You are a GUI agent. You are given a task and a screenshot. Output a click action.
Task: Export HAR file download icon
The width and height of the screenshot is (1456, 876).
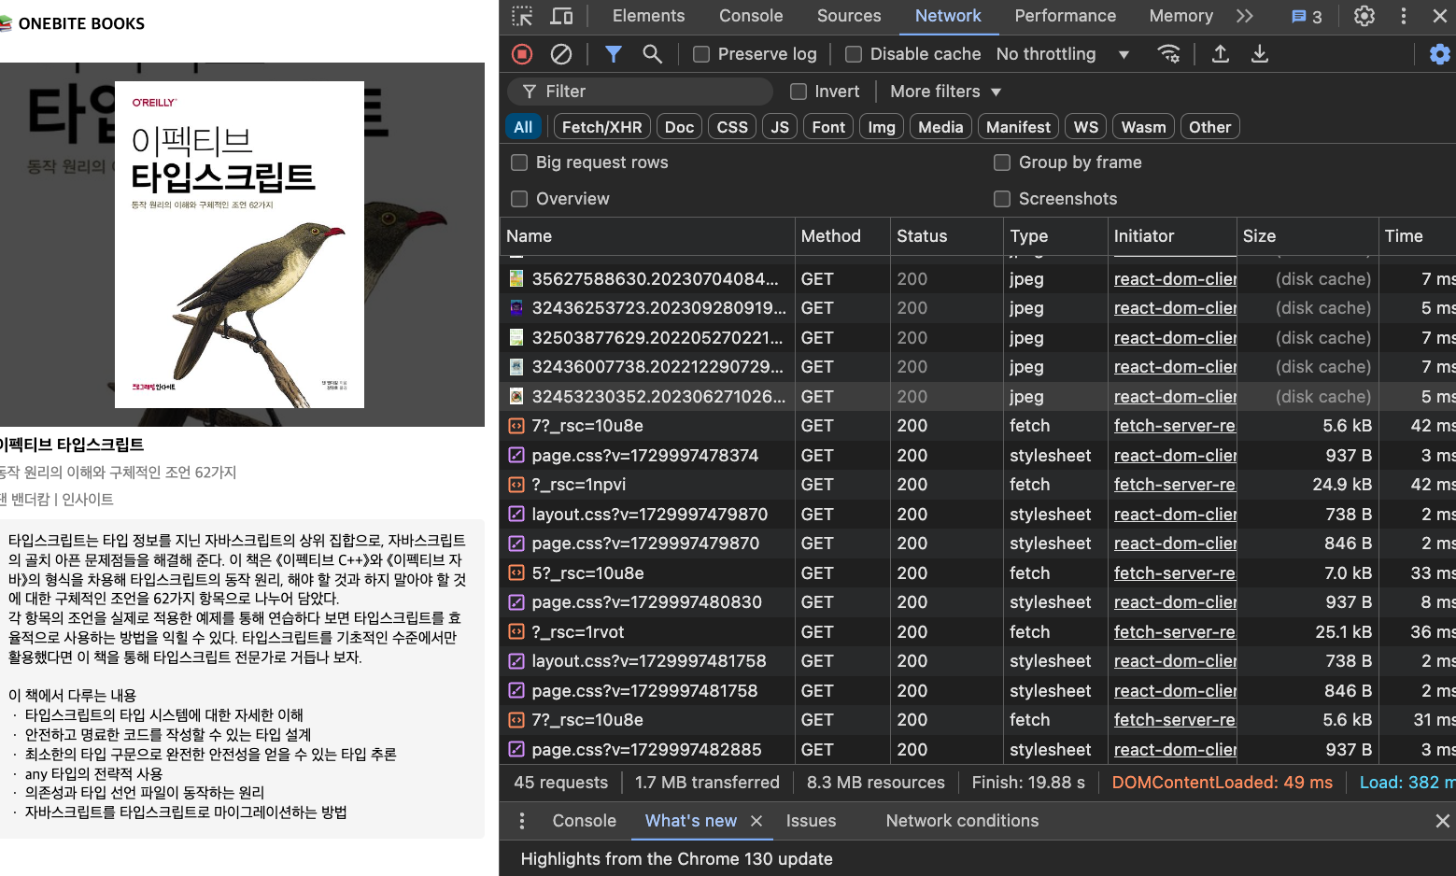pyautogui.click(x=1259, y=54)
